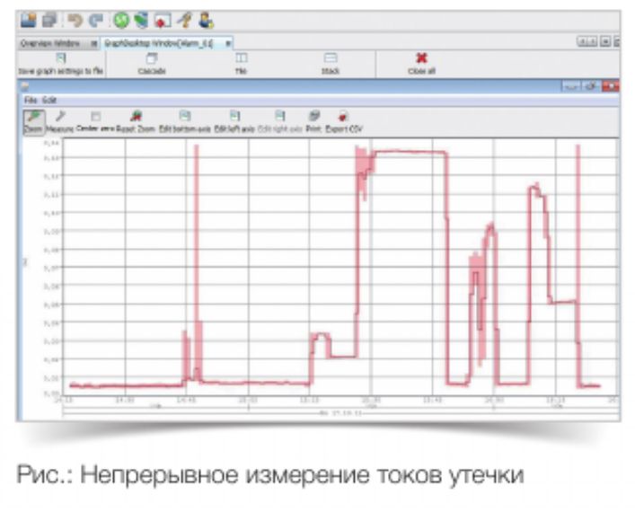Print the current graph
635x512 pixels.
(x=313, y=120)
